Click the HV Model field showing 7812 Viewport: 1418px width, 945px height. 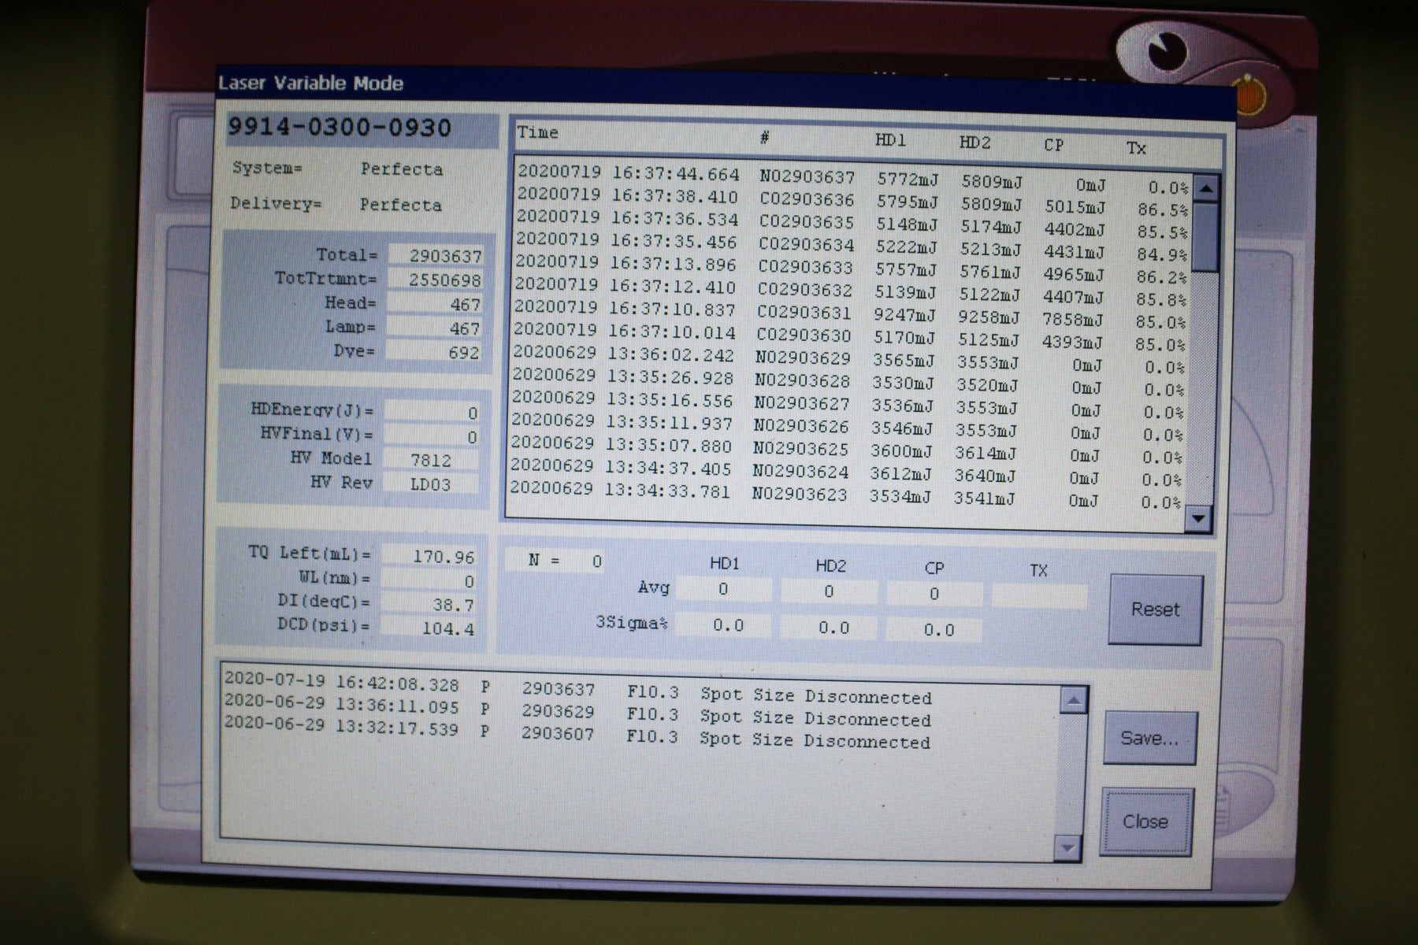(x=431, y=460)
